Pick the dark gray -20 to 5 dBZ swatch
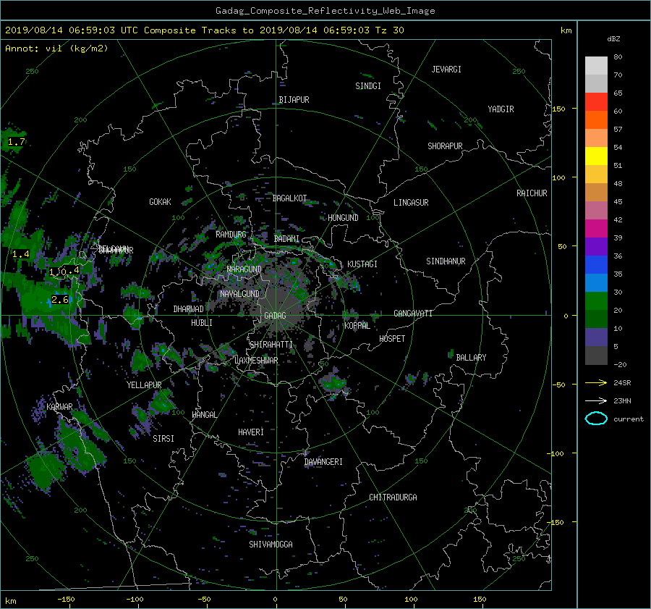This screenshot has width=651, height=609. click(596, 356)
